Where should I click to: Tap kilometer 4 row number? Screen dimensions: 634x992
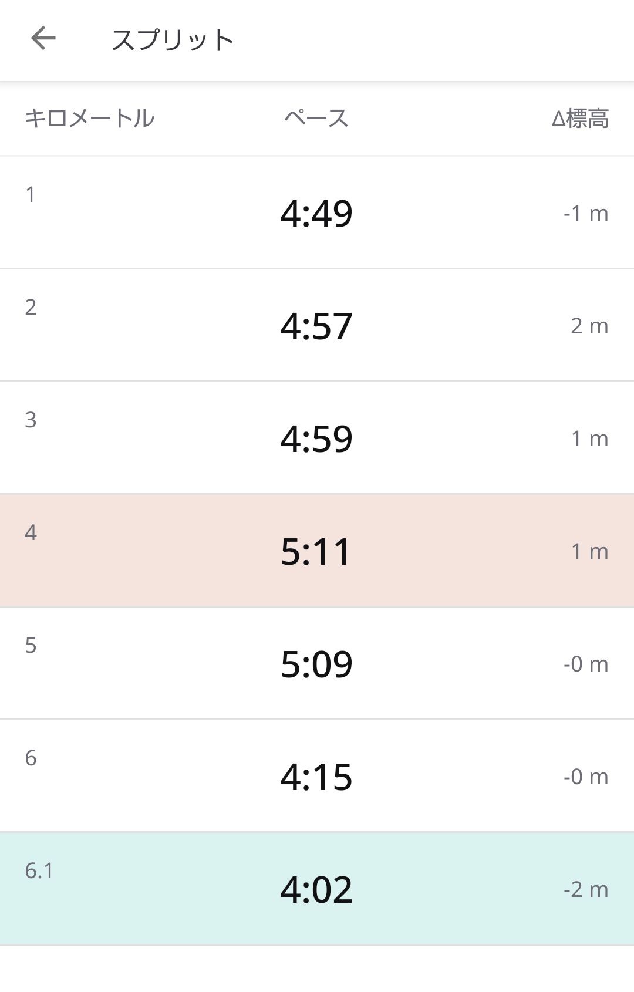pos(31,532)
